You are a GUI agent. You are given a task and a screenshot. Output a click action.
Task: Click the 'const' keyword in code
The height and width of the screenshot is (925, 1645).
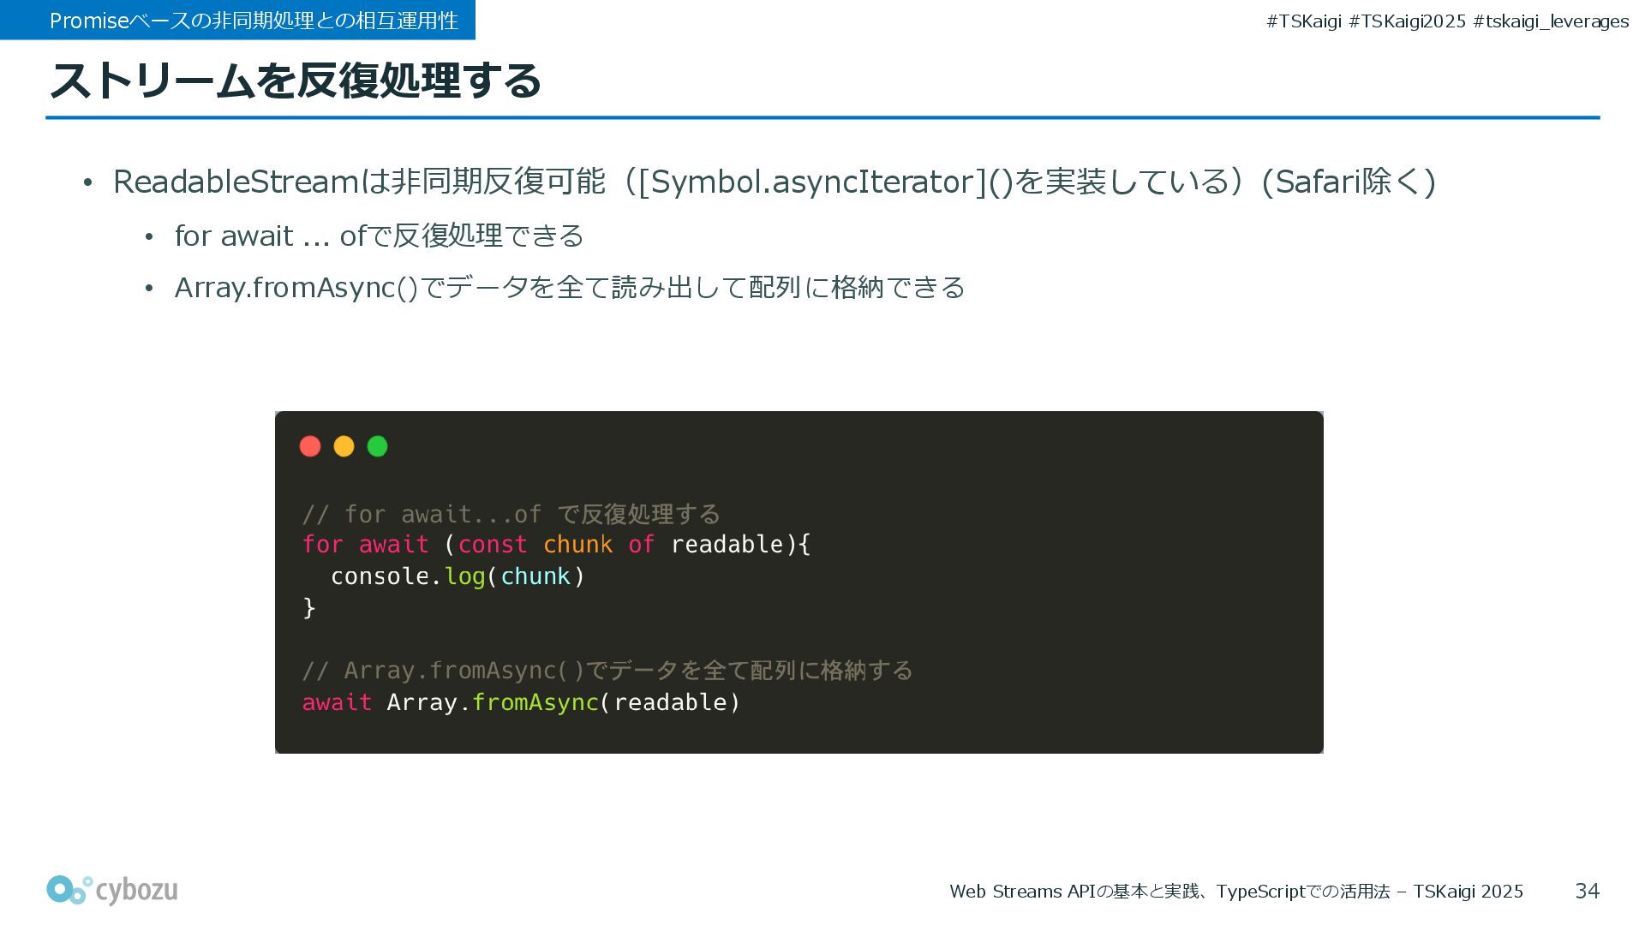[493, 545]
